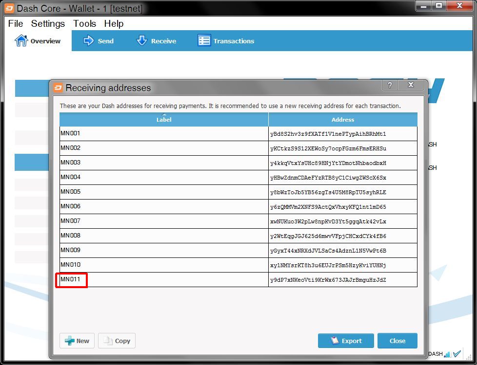The height and width of the screenshot is (365, 477).
Task: Click the DASH unit label in status bar
Action: click(436, 354)
